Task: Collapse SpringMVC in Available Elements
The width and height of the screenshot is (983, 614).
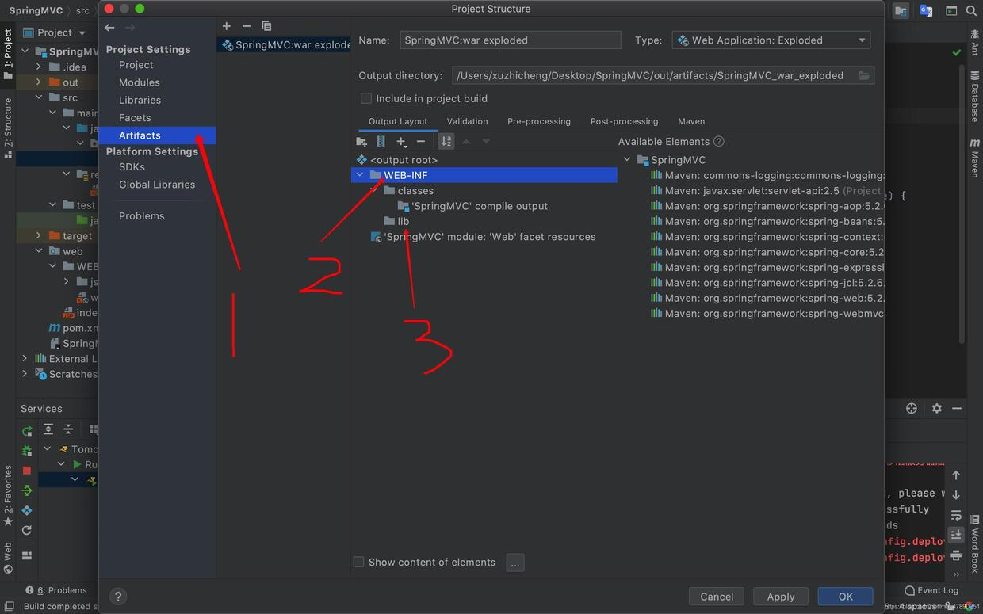Action: [x=627, y=160]
